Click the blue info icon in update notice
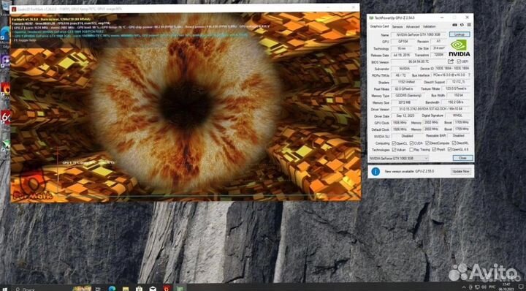 click(x=376, y=171)
